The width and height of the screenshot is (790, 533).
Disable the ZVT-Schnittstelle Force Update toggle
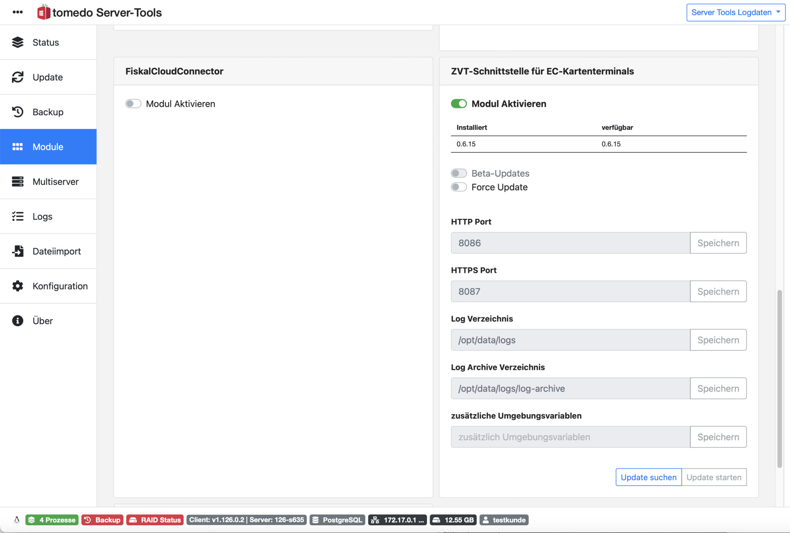click(459, 186)
